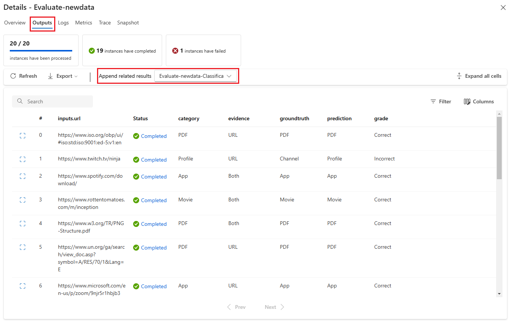This screenshot has height=322, width=510.
Task: Click Expand all cells
Action: [x=479, y=76]
